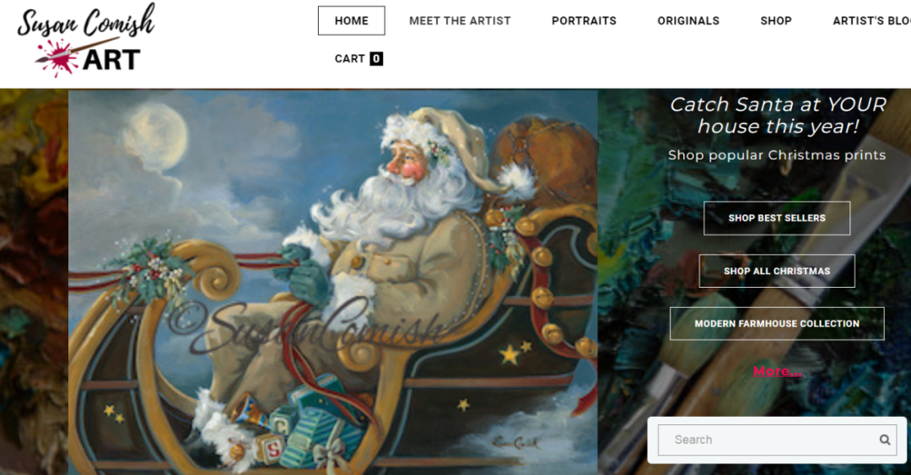Open the Portraits menu item

584,21
